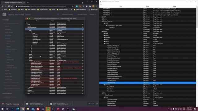Open File Explorer from the taskbar

(28, 109)
